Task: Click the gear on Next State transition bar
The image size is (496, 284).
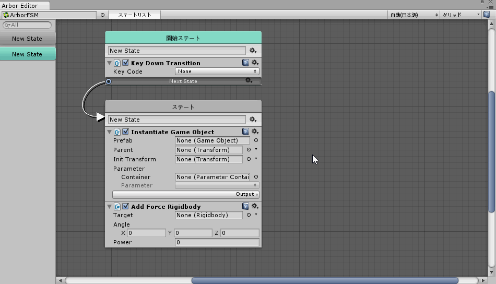Action: pyautogui.click(x=249, y=81)
